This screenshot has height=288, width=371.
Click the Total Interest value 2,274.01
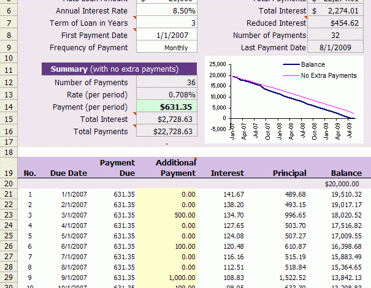tap(335, 11)
